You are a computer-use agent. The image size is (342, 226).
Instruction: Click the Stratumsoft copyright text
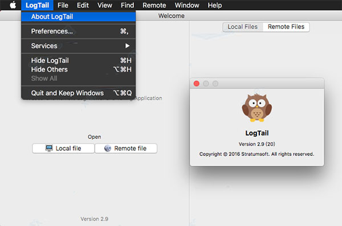click(256, 154)
